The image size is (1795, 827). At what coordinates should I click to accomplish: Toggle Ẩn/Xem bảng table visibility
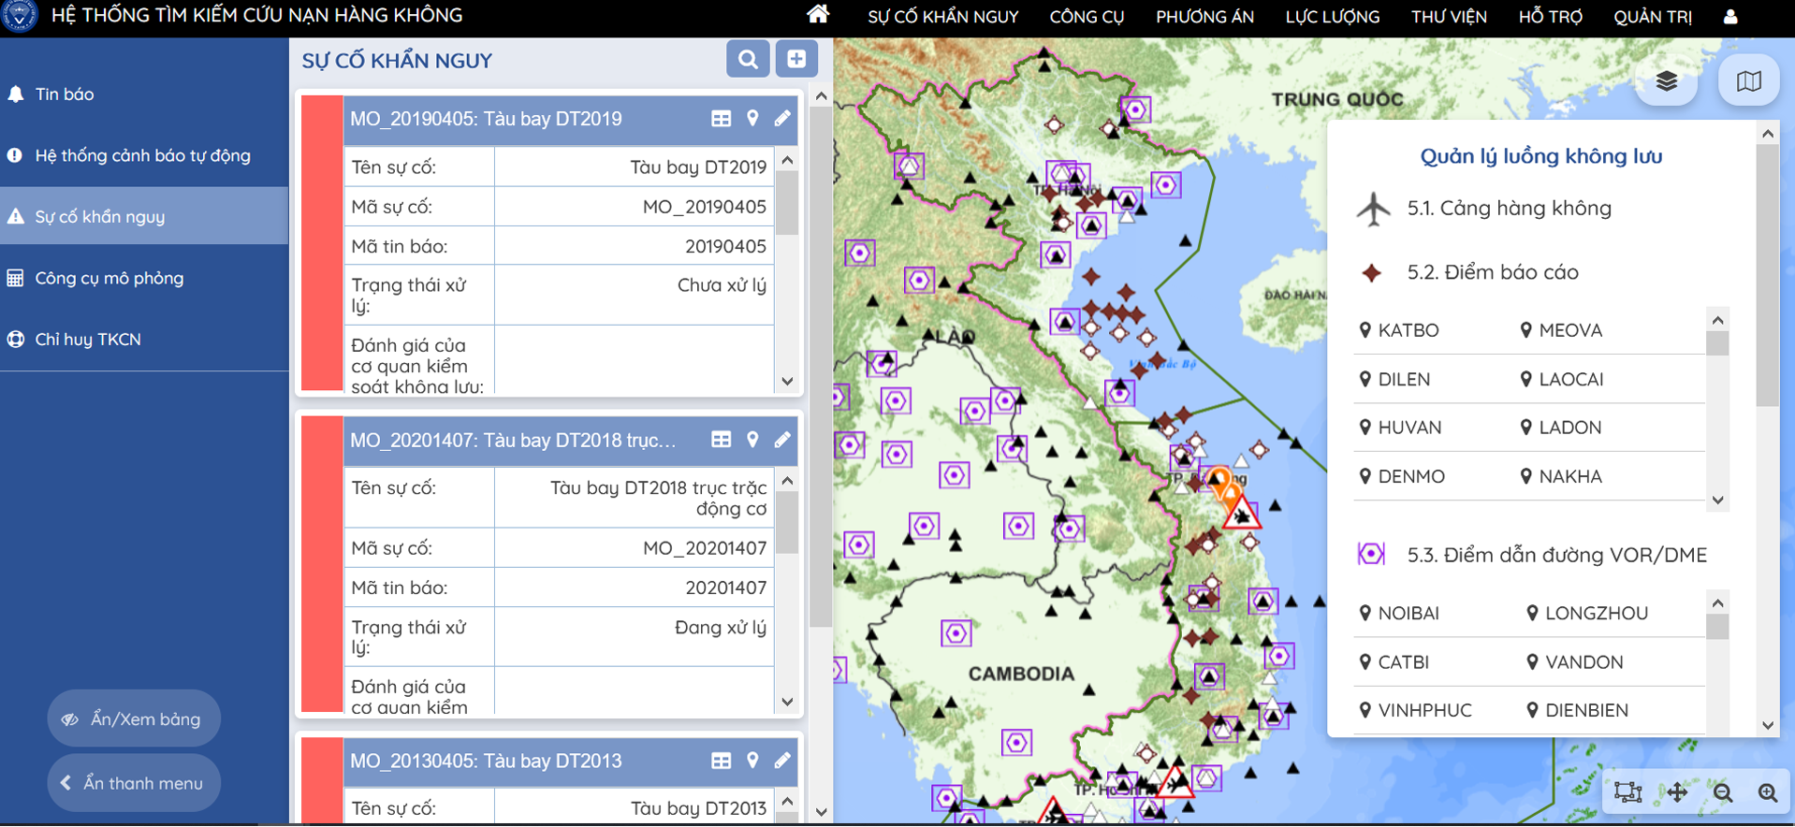[134, 718]
